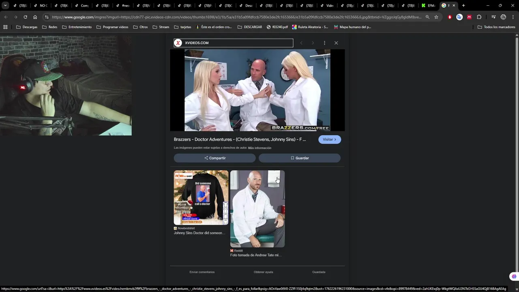
Task: Switch to the 'Com' tab
Action: click(81, 6)
